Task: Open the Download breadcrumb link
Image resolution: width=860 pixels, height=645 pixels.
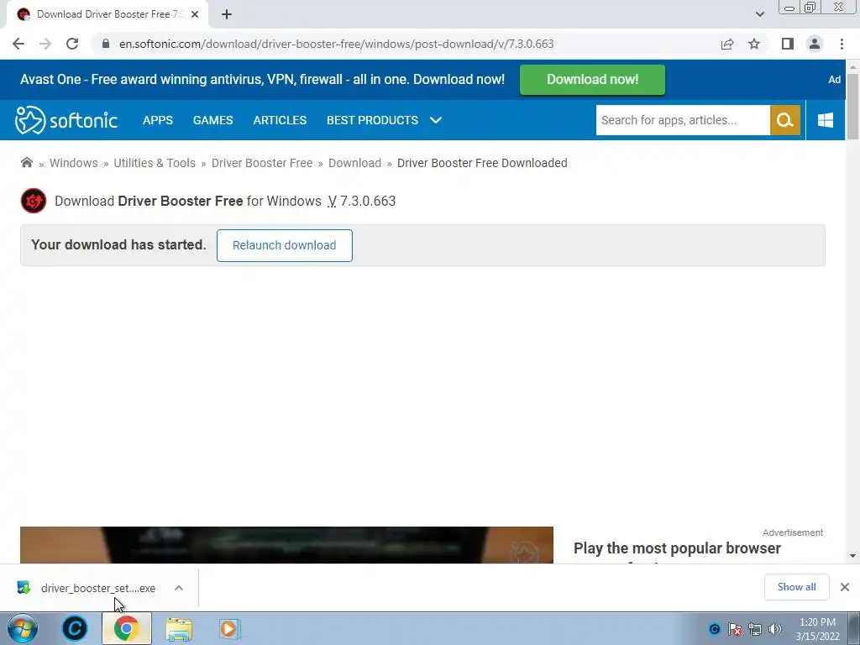Action: coord(355,163)
